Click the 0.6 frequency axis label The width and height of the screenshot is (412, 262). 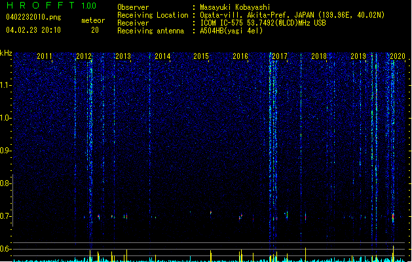tap(5, 249)
